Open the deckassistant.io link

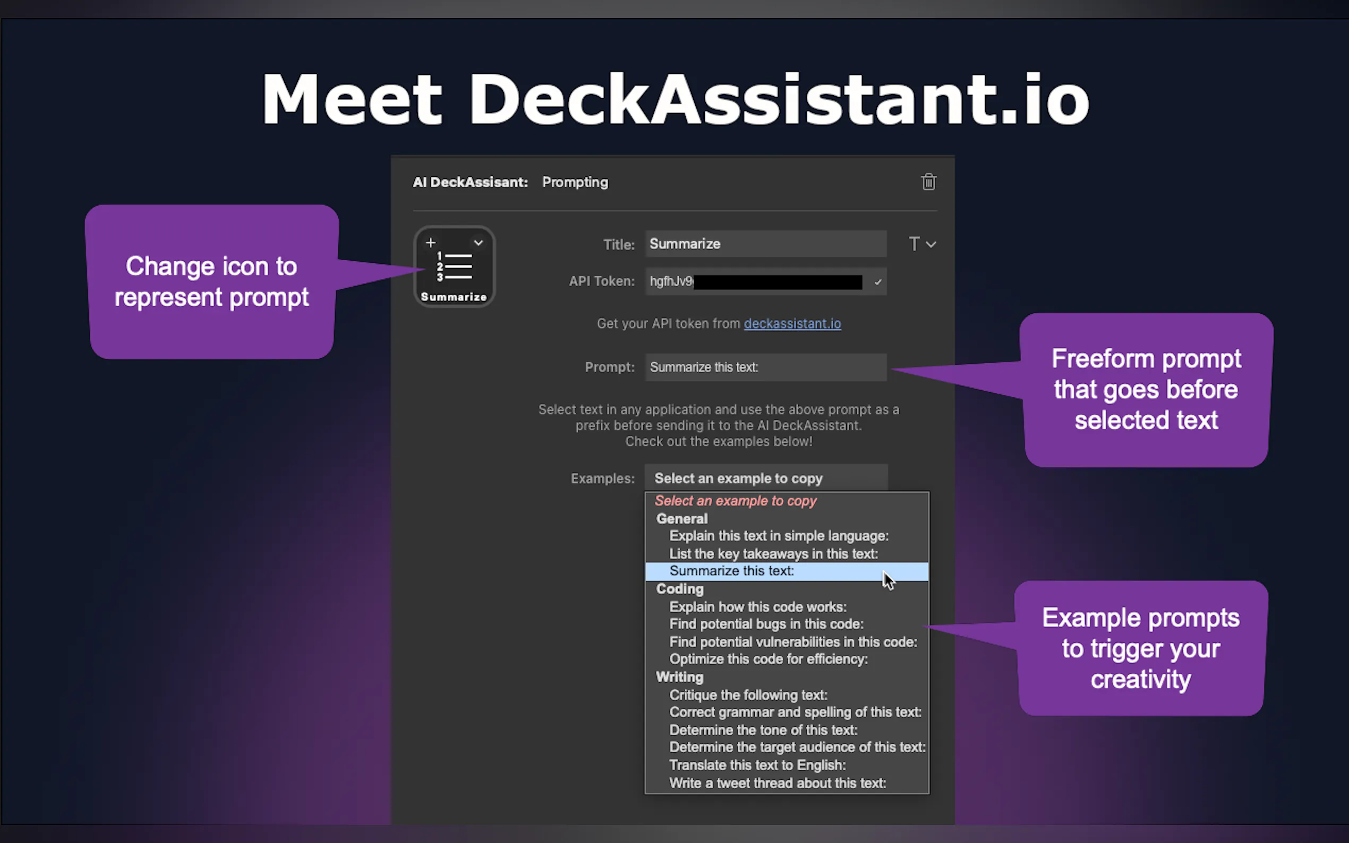(x=792, y=323)
